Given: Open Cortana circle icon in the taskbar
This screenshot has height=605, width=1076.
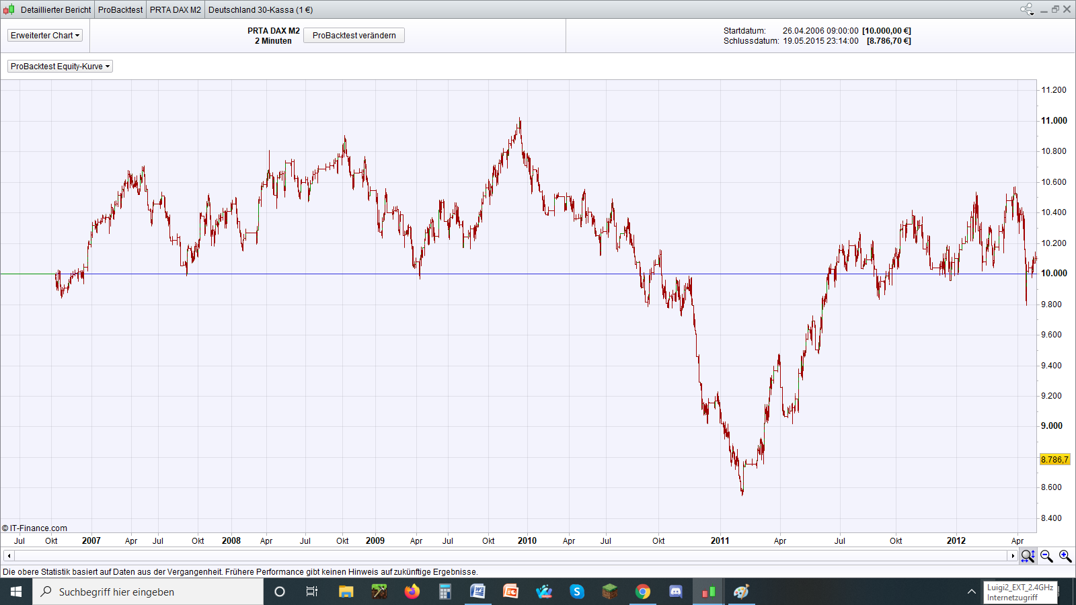Looking at the screenshot, I should click(280, 592).
